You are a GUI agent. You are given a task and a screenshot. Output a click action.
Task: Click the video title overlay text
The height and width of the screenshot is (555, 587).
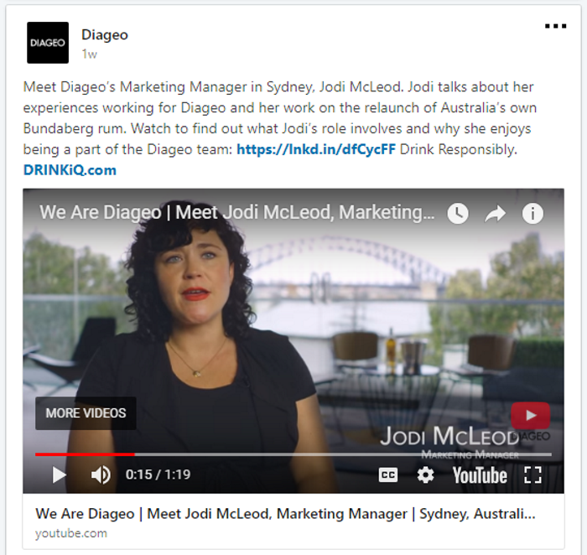click(x=237, y=212)
